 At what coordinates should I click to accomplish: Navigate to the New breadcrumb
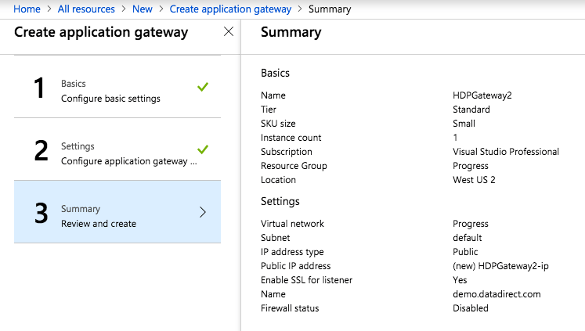click(142, 9)
